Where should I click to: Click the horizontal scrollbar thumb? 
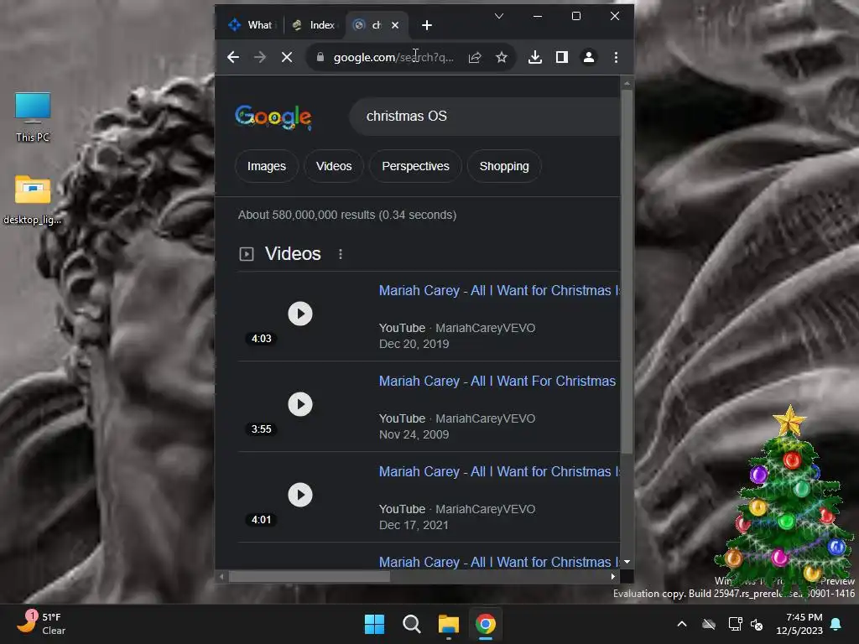(309, 576)
